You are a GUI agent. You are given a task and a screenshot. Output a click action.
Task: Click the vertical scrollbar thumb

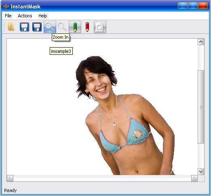(201, 107)
